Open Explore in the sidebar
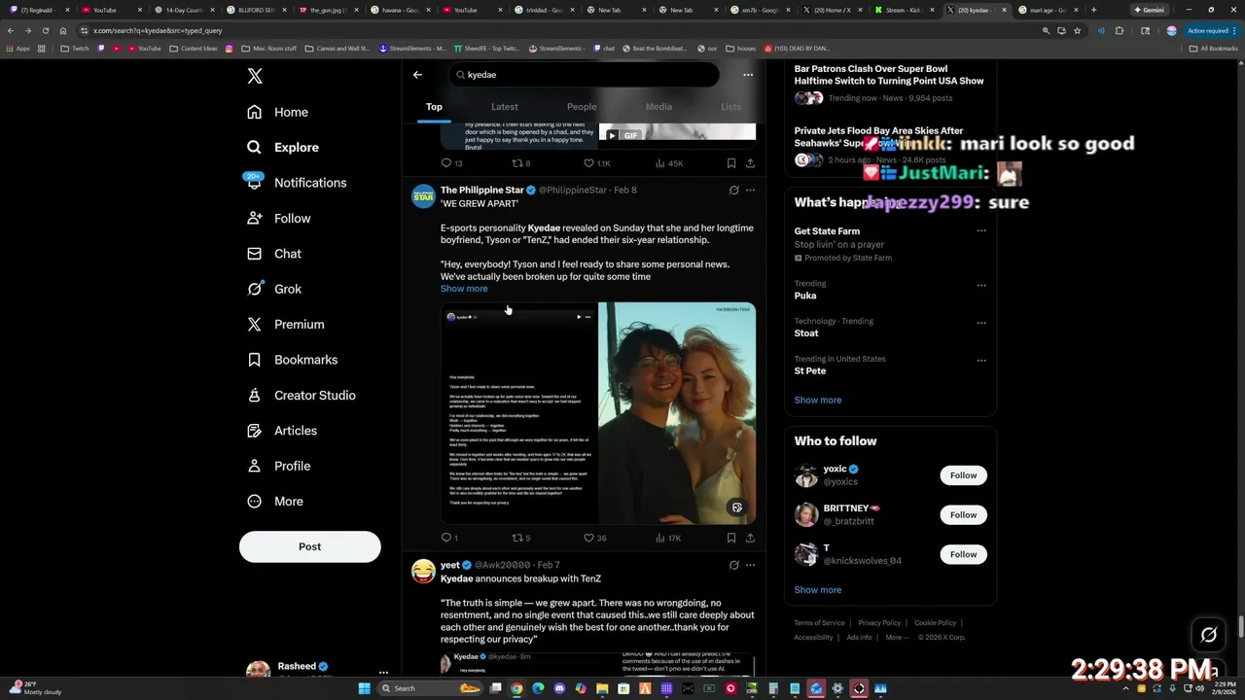Screen dimensions: 1245x700 point(283,147)
